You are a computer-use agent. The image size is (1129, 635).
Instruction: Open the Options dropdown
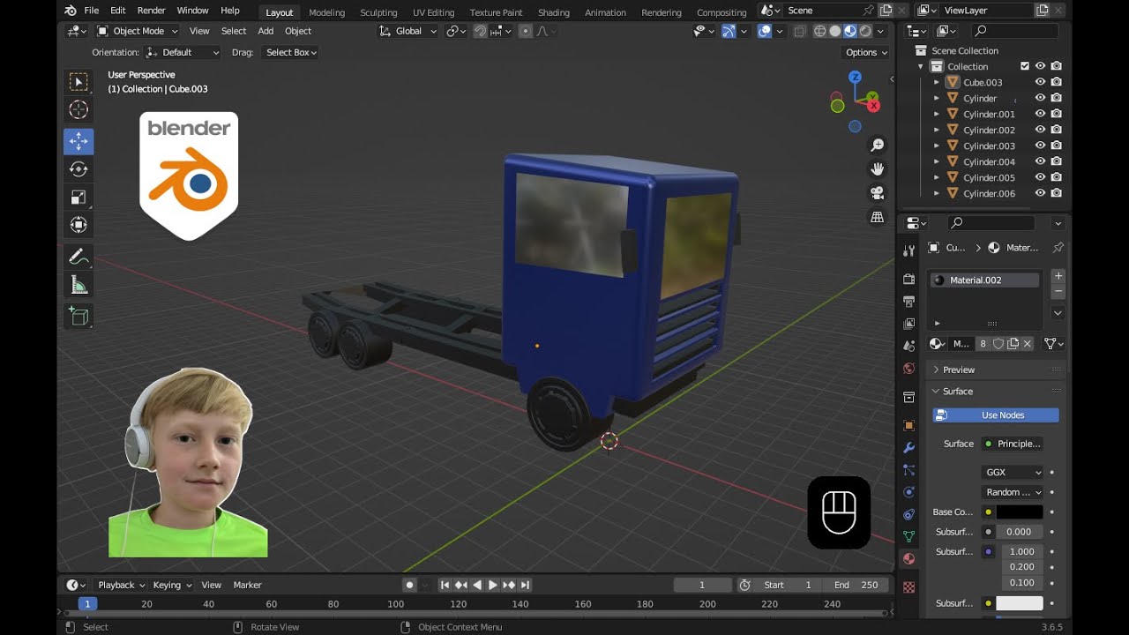[x=866, y=52]
